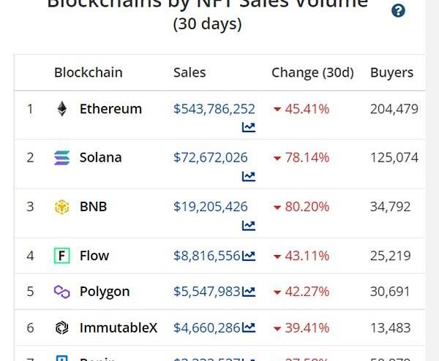Open the Ethereum blockchain link

click(110, 109)
